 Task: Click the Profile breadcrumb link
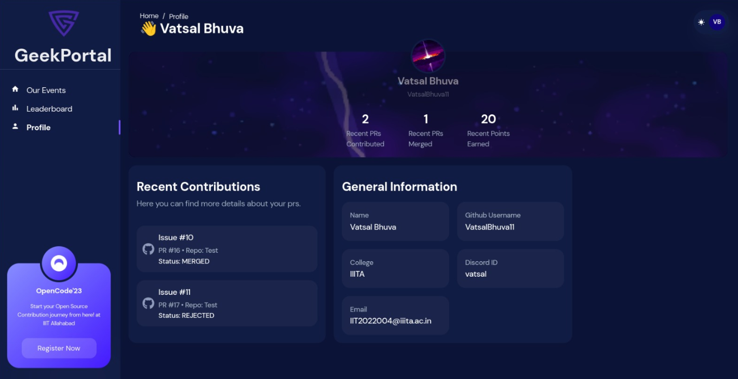tap(178, 16)
